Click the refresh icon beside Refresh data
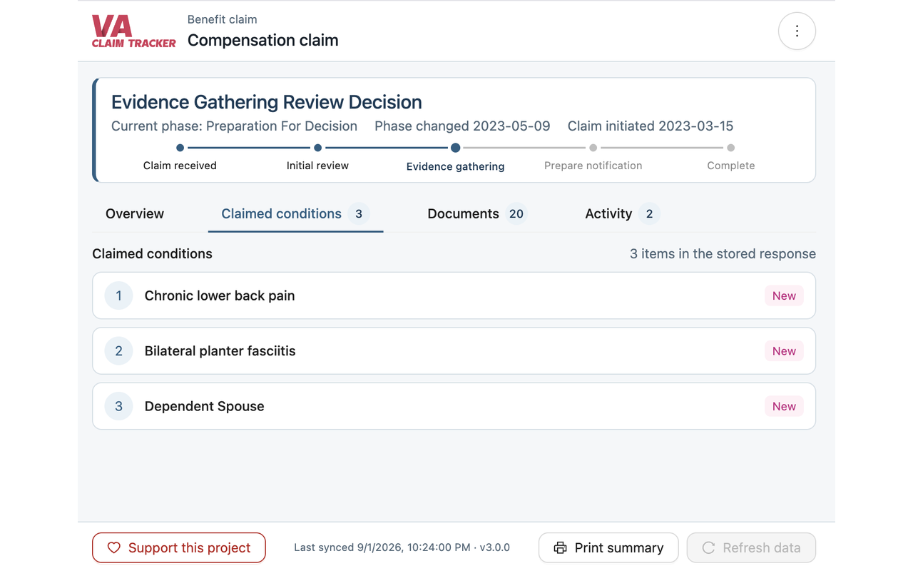Screen dimensions: 913x571 708,548
